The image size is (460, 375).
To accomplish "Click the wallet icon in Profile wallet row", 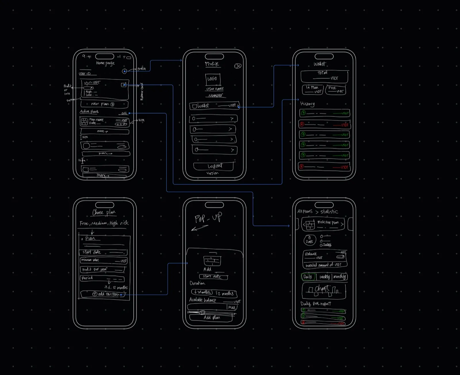I will (x=195, y=106).
